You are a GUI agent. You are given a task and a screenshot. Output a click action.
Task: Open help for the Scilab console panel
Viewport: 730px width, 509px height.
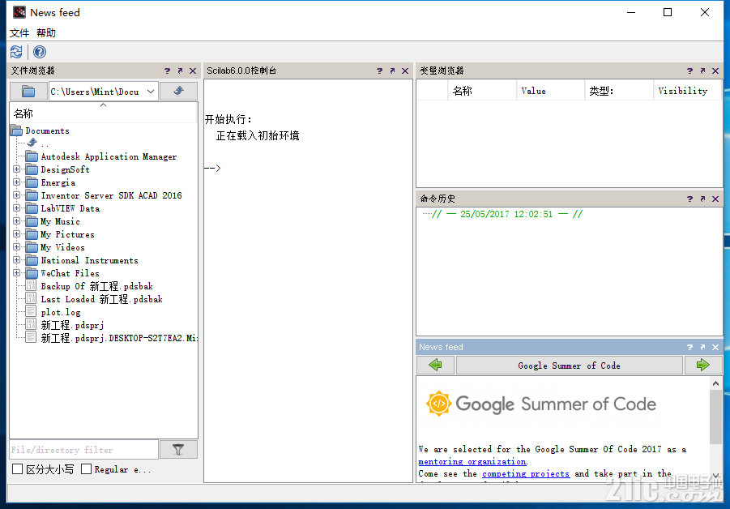click(x=379, y=71)
